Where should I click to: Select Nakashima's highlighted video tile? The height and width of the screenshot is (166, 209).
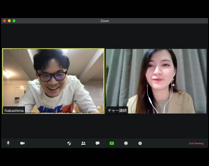[x=53, y=81]
